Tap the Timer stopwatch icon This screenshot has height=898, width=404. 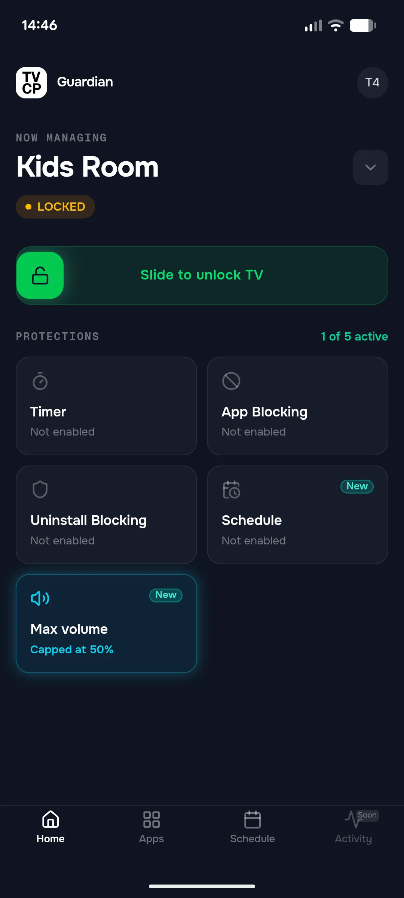40,381
